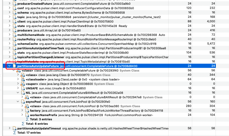
Task: Click the producers object file icon
Action: [14, 30]
